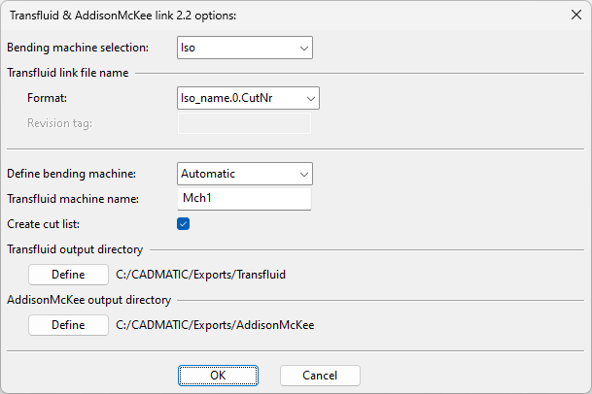Image resolution: width=592 pixels, height=394 pixels.
Task: Open the Bending machine selection dropdown
Action: 244,48
